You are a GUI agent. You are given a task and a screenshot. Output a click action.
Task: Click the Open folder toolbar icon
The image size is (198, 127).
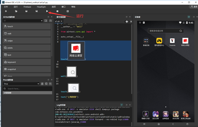pyautogui.click(x=16, y=11)
